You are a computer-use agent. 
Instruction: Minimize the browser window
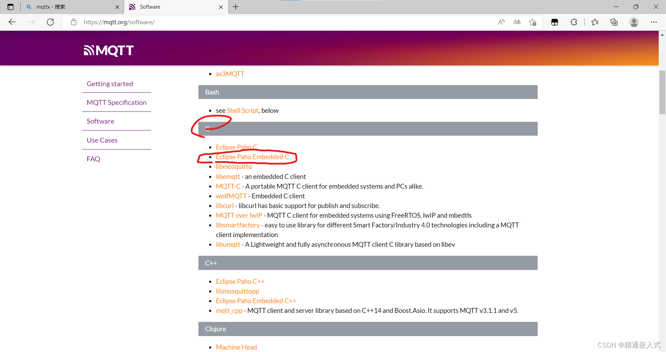tap(616, 7)
